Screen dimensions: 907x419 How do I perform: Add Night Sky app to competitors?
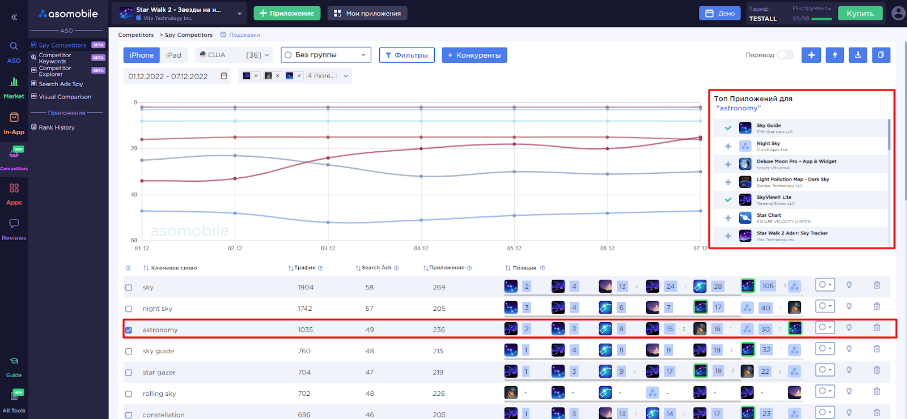(x=728, y=146)
